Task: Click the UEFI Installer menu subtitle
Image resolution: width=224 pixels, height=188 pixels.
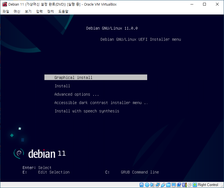Action: point(141,39)
